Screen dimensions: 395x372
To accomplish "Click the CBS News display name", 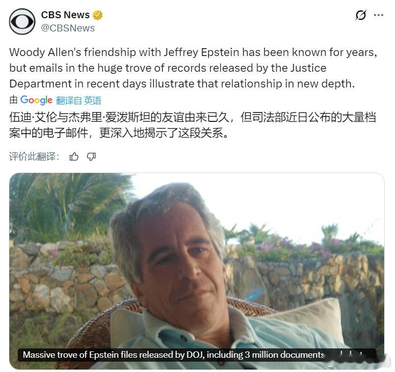I will click(x=65, y=15).
